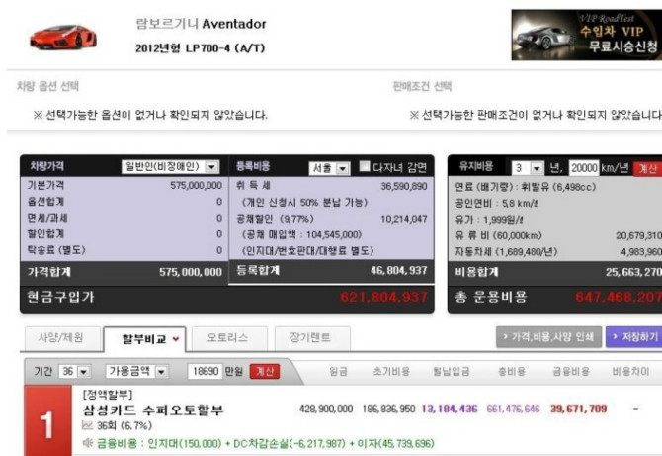Viewport: 662px width, 456px height.
Task: Switch to the 사양/제원 tab
Action: click(59, 338)
